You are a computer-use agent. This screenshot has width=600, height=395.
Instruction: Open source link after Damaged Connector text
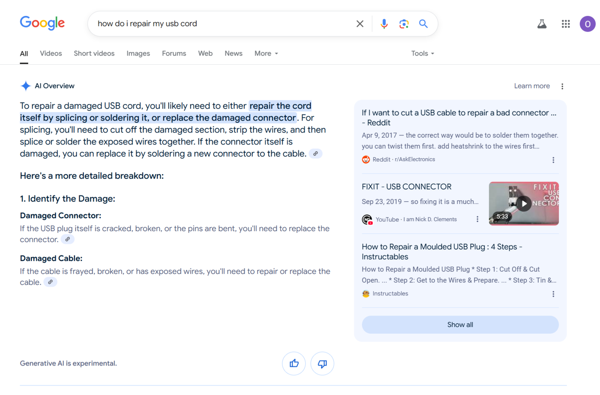(68, 239)
